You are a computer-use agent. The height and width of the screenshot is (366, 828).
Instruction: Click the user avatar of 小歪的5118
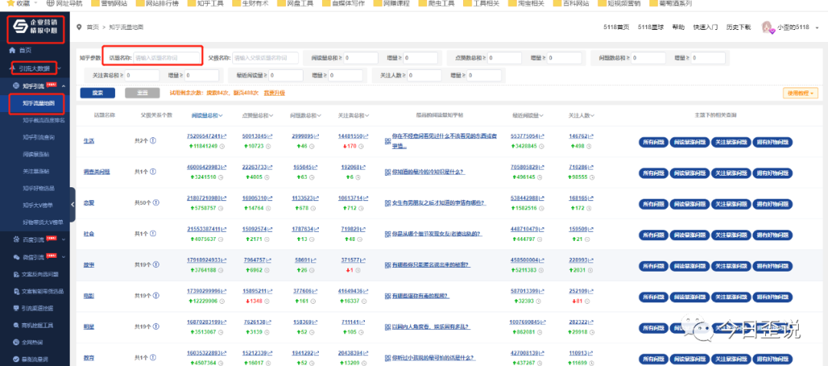pos(767,27)
